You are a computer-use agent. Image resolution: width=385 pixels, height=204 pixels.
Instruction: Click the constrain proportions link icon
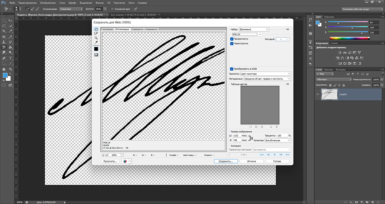251,138
